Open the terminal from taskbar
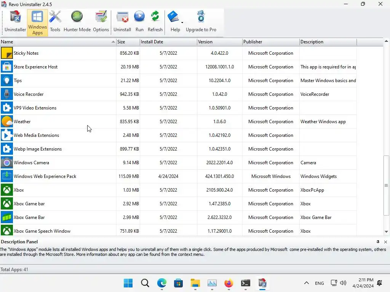 coord(246,283)
